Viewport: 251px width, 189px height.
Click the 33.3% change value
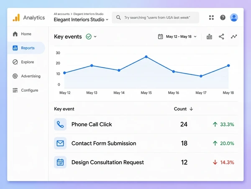click(x=227, y=124)
